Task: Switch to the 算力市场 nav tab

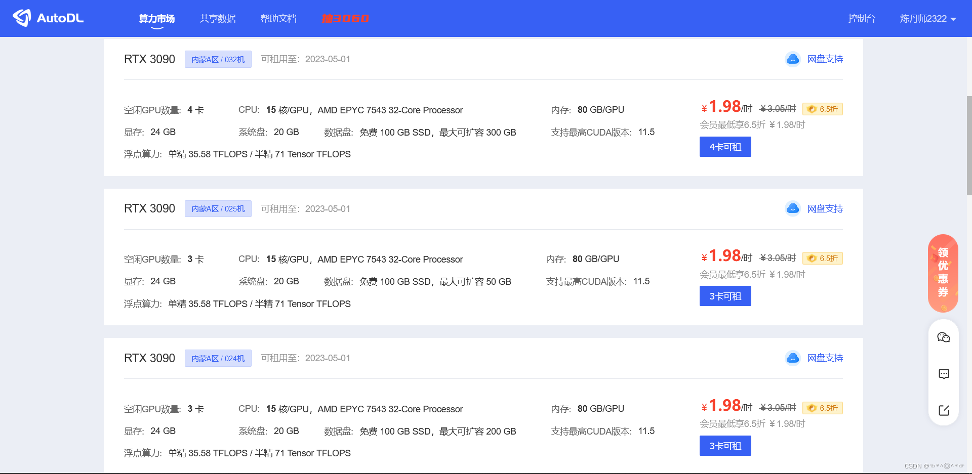Action: click(x=157, y=19)
